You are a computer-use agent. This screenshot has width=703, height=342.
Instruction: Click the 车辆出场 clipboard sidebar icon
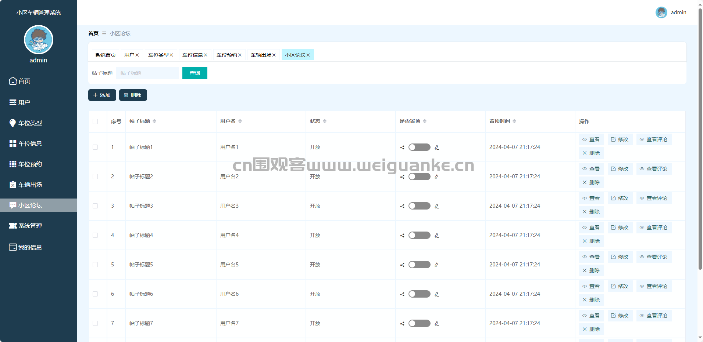(x=13, y=185)
